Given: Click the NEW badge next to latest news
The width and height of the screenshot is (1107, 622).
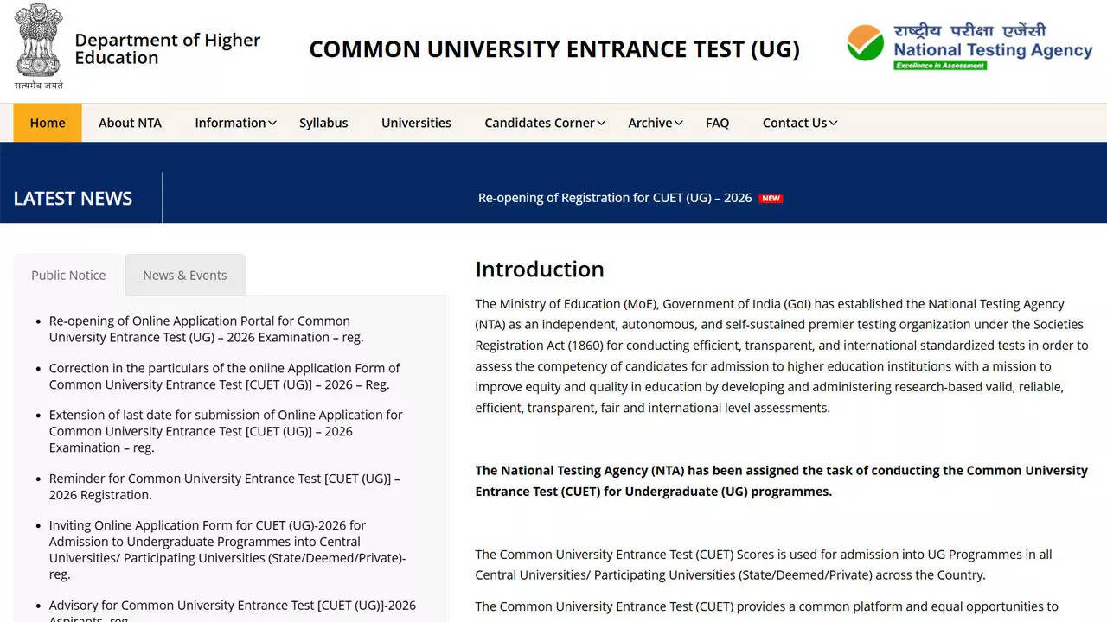Looking at the screenshot, I should click(x=770, y=198).
